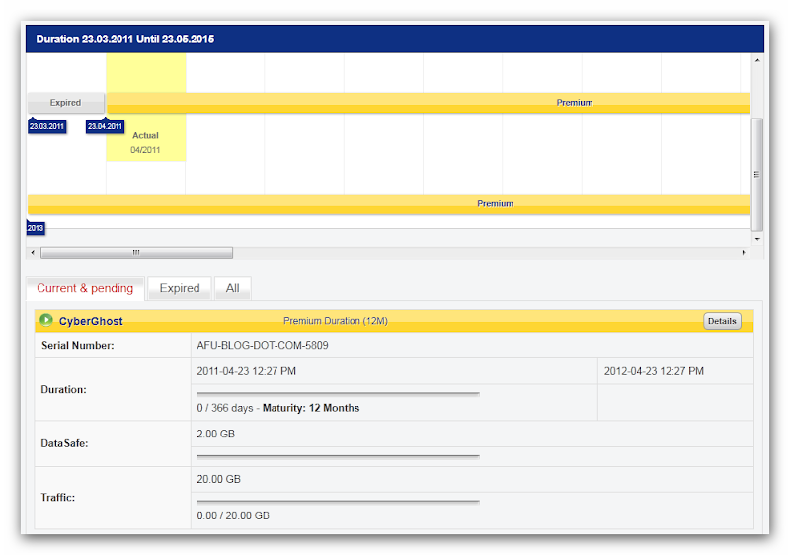Grab the vertical timeline scrollbar thumb
This screenshot has height=555, width=790.
tap(756, 174)
